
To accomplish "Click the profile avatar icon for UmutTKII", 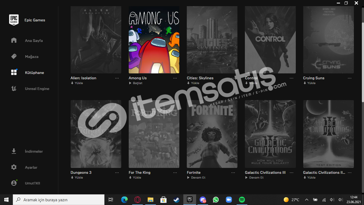I will [14, 183].
